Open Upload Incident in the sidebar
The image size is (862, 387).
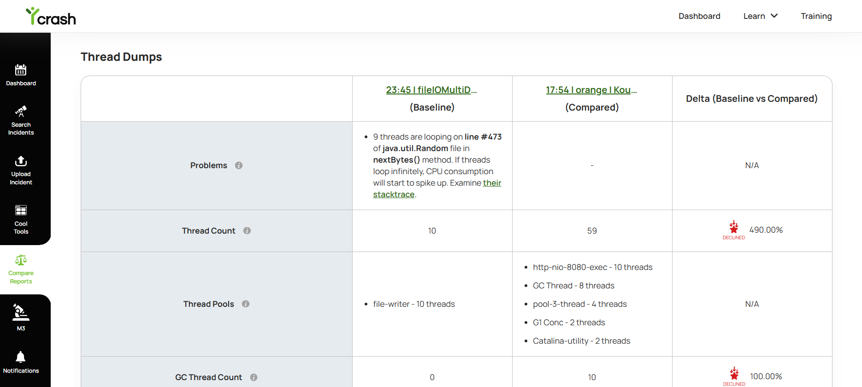point(21,170)
